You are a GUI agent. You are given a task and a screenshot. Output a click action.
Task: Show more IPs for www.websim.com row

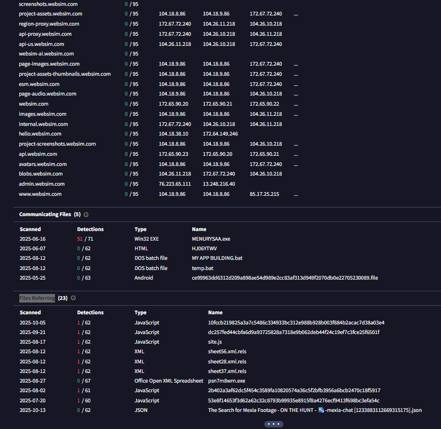click(x=296, y=194)
